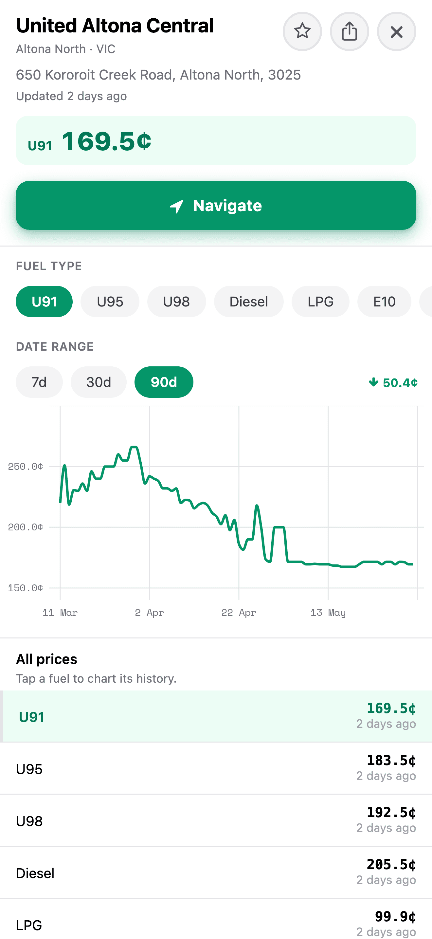The image size is (432, 939).
Task: Switch date range to 7d
Action: tap(39, 382)
